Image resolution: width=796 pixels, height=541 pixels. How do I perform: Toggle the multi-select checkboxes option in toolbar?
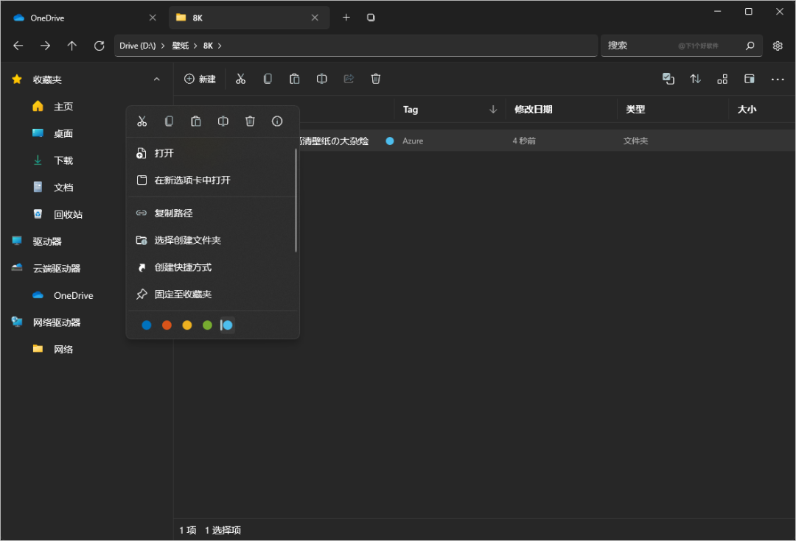click(x=668, y=79)
